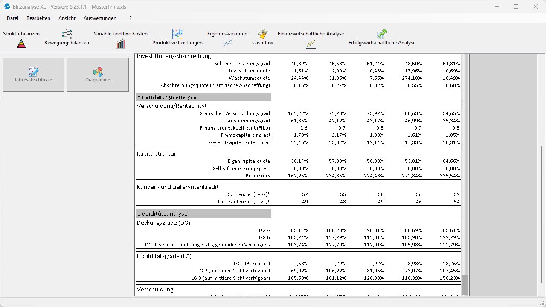
Task: Open the Bearbeiten menu
Action: pos(38,18)
